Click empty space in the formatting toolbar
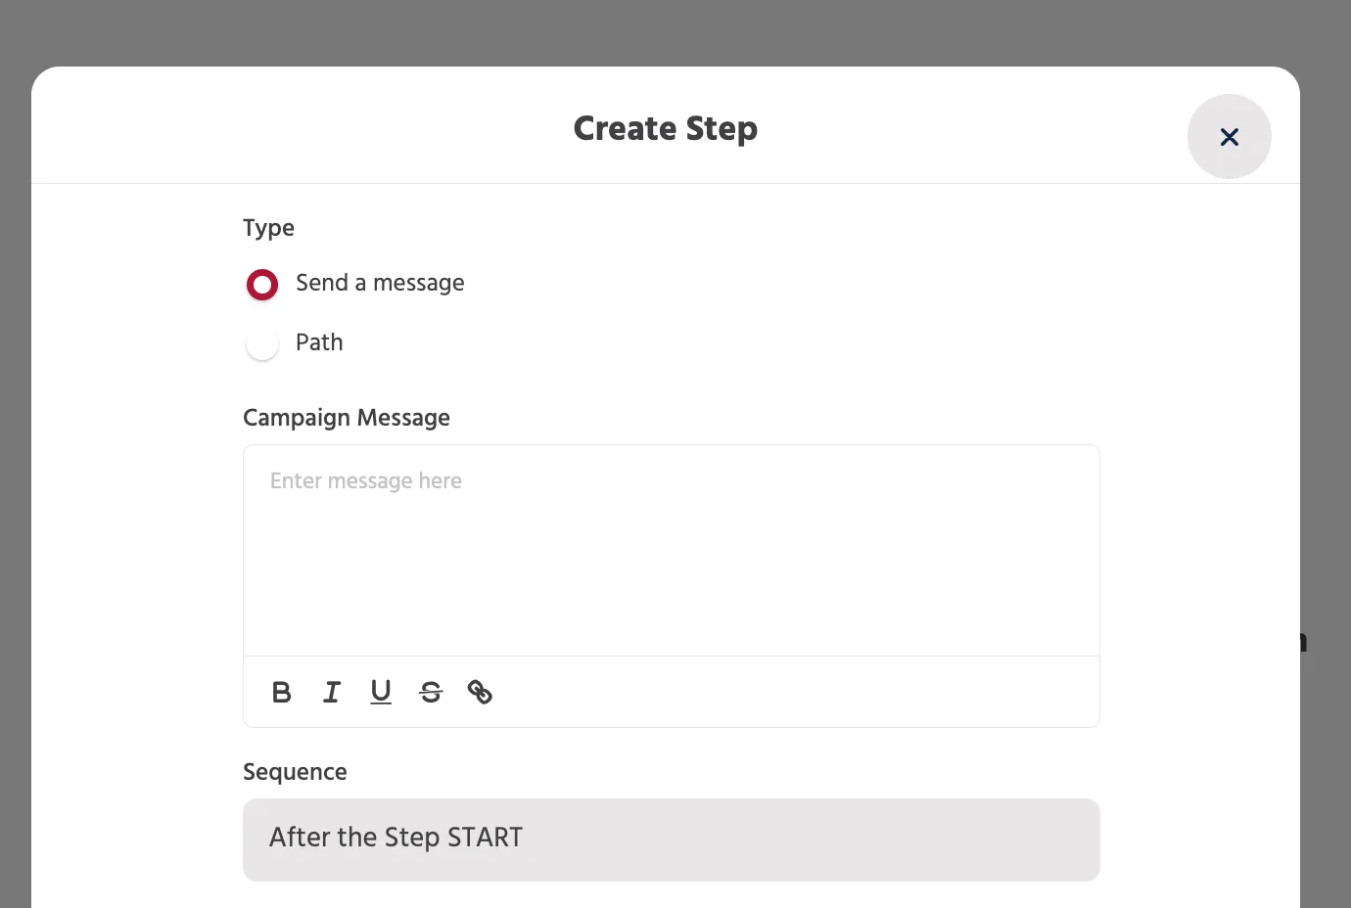1351x908 pixels. pyautogui.click(x=793, y=692)
